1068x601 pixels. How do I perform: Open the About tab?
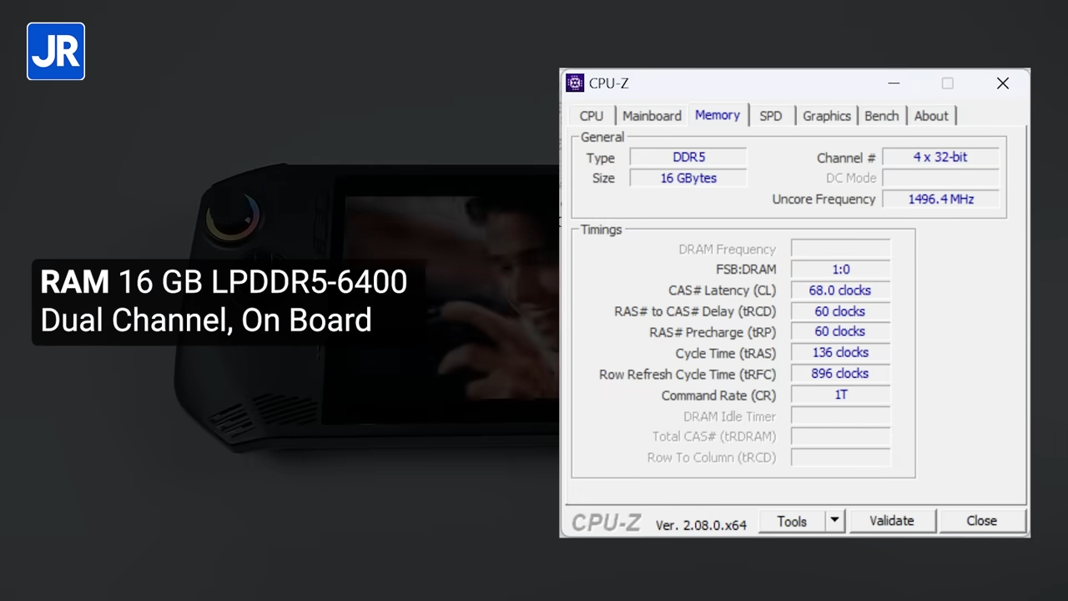[x=930, y=116]
